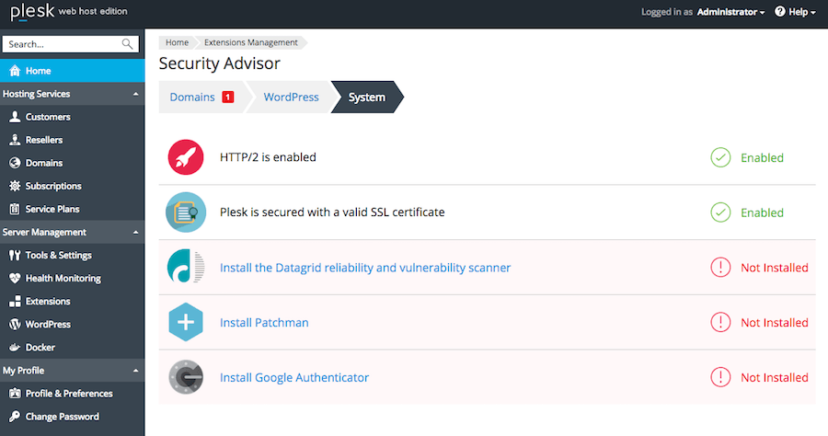
Task: Click the Docker whale icon
Action: click(x=15, y=348)
